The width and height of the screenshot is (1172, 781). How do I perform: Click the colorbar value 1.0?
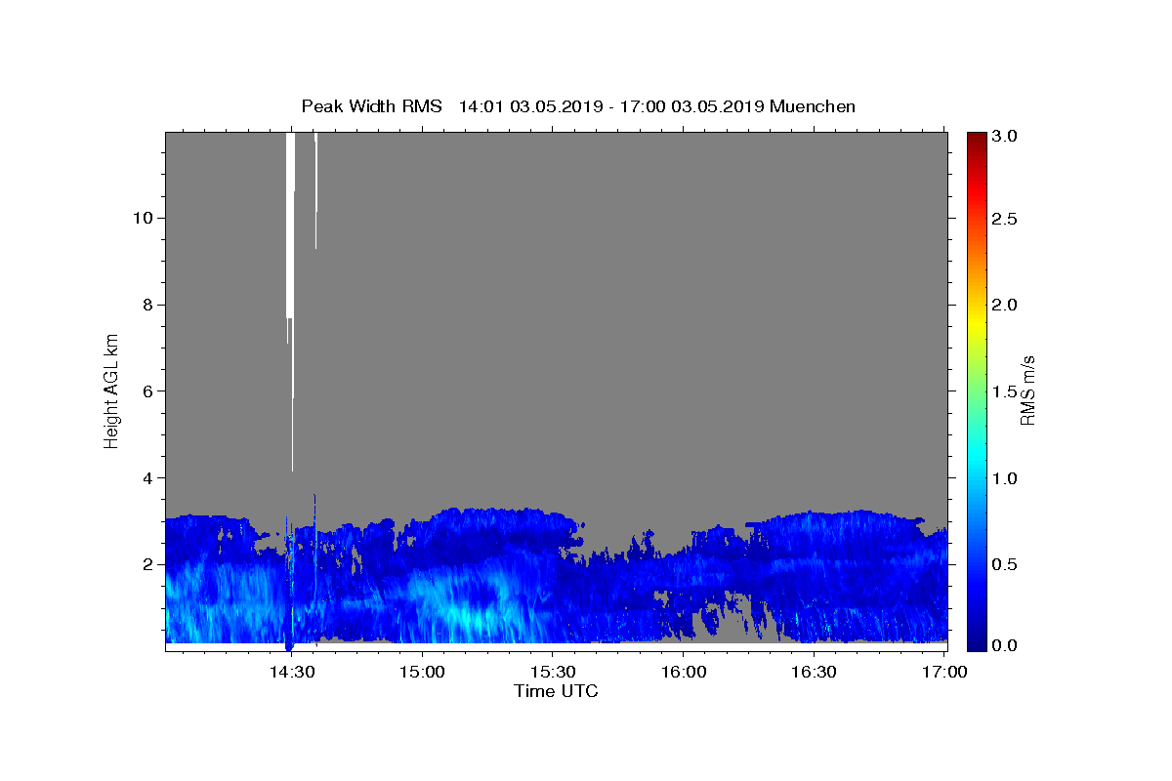(1007, 478)
